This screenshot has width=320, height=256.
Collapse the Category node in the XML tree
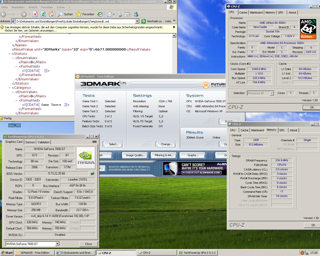9,88
